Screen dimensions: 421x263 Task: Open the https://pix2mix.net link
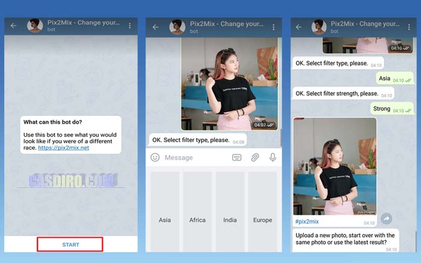(x=64, y=148)
